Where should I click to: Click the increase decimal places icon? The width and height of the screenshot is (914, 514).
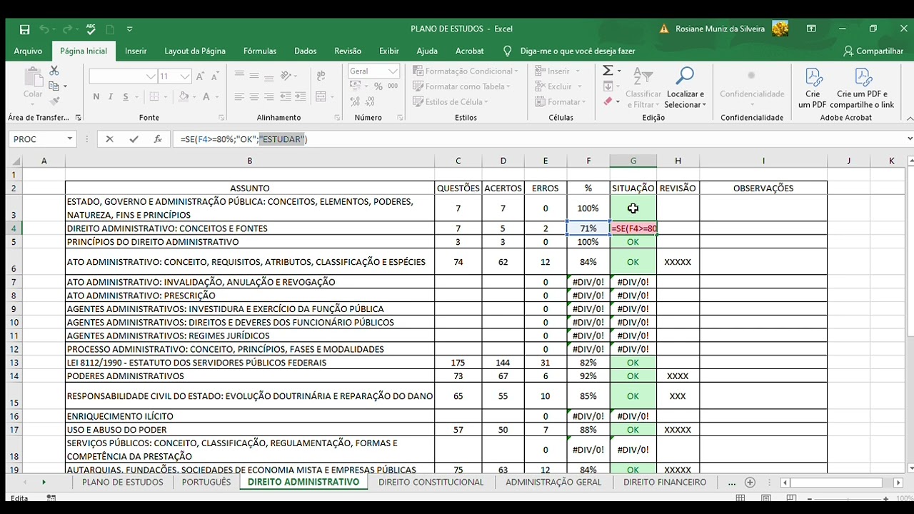355,102
